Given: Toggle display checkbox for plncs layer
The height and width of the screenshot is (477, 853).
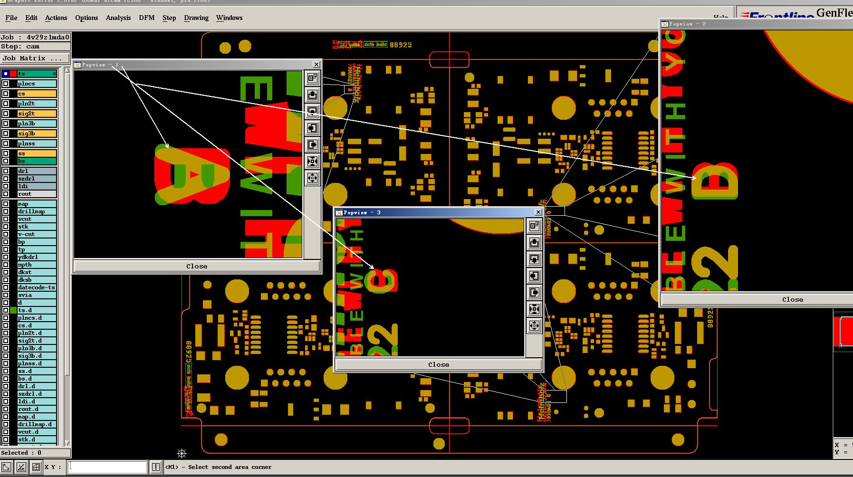Looking at the screenshot, I should tap(6, 84).
